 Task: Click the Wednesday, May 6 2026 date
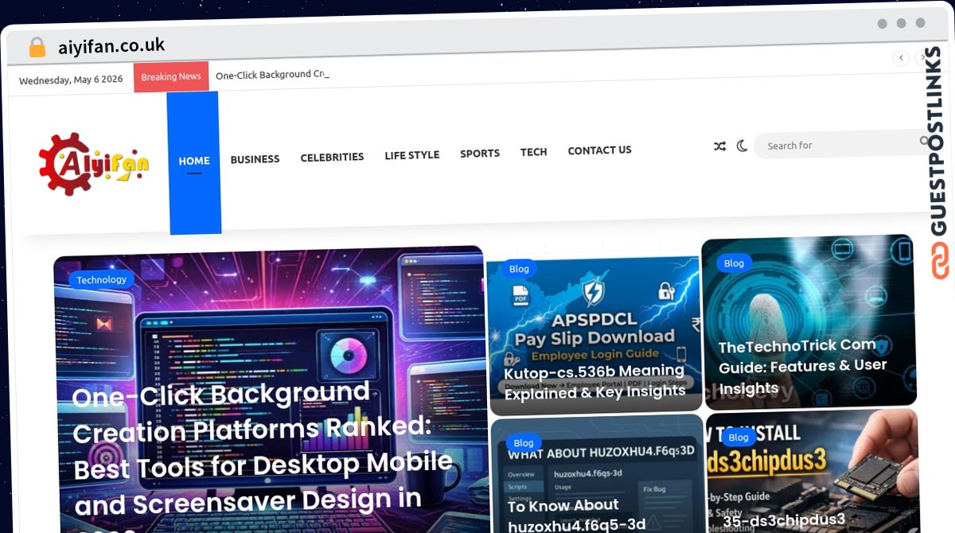pos(71,80)
